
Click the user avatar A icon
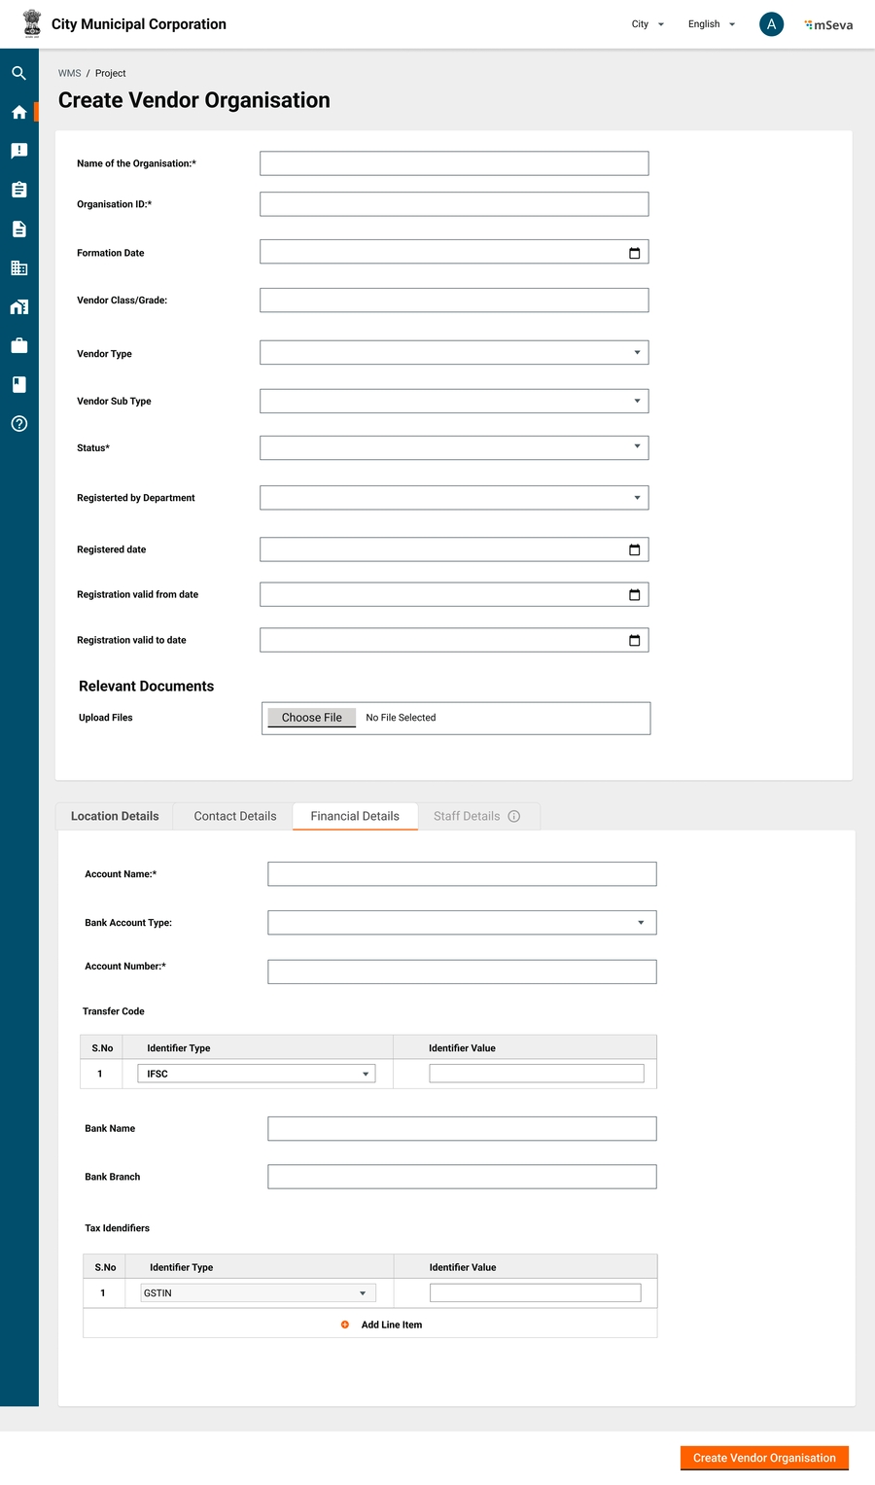point(771,24)
